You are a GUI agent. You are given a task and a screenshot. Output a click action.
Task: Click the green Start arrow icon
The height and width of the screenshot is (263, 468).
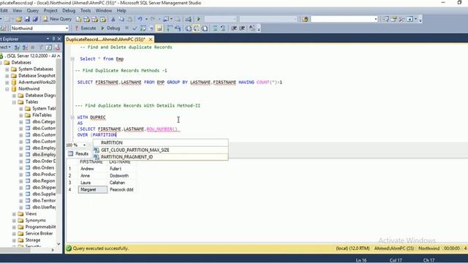(199, 19)
